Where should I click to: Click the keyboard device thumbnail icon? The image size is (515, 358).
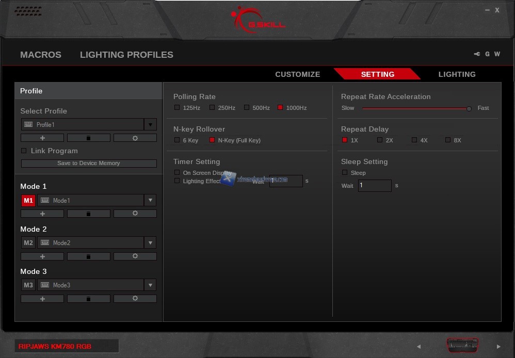coord(462,345)
